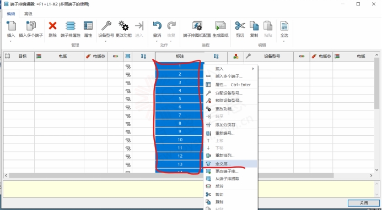Expand the 撤销 dropdown arrow

157,41
